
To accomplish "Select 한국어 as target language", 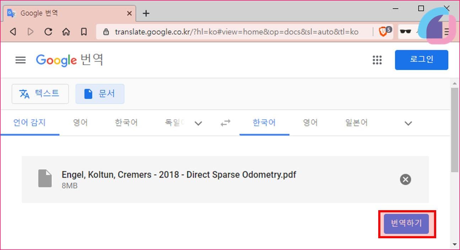I will click(x=264, y=123).
